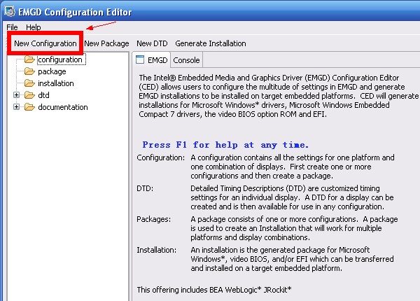Click the documentation folder icon
This screenshot has height=301, width=420.
[29, 107]
